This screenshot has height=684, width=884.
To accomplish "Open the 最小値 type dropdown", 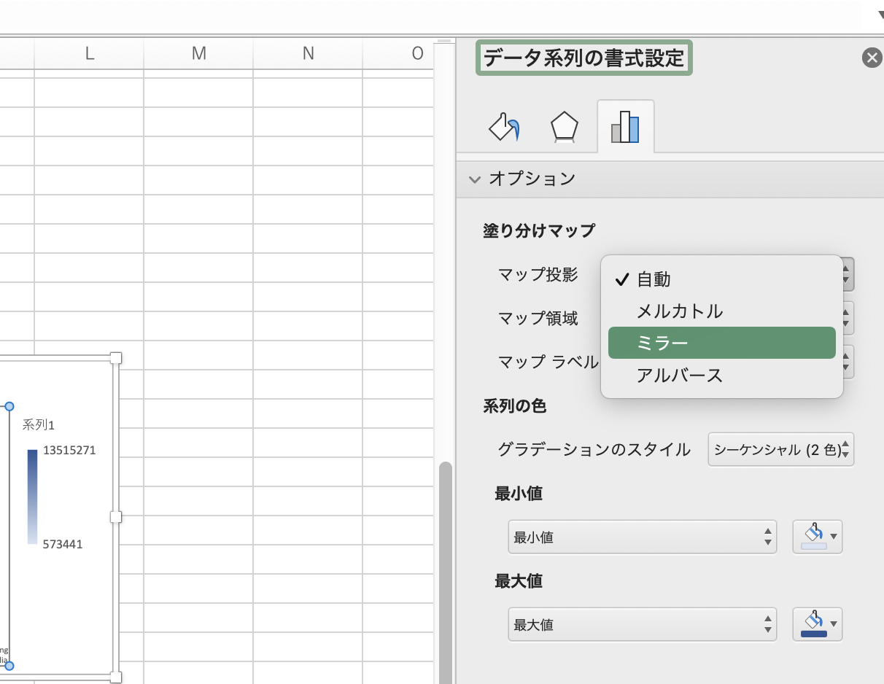I will click(x=642, y=537).
